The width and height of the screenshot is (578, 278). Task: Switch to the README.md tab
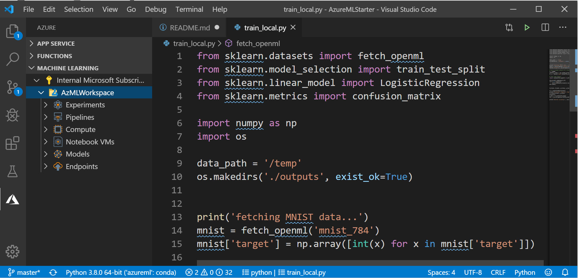pyautogui.click(x=190, y=28)
